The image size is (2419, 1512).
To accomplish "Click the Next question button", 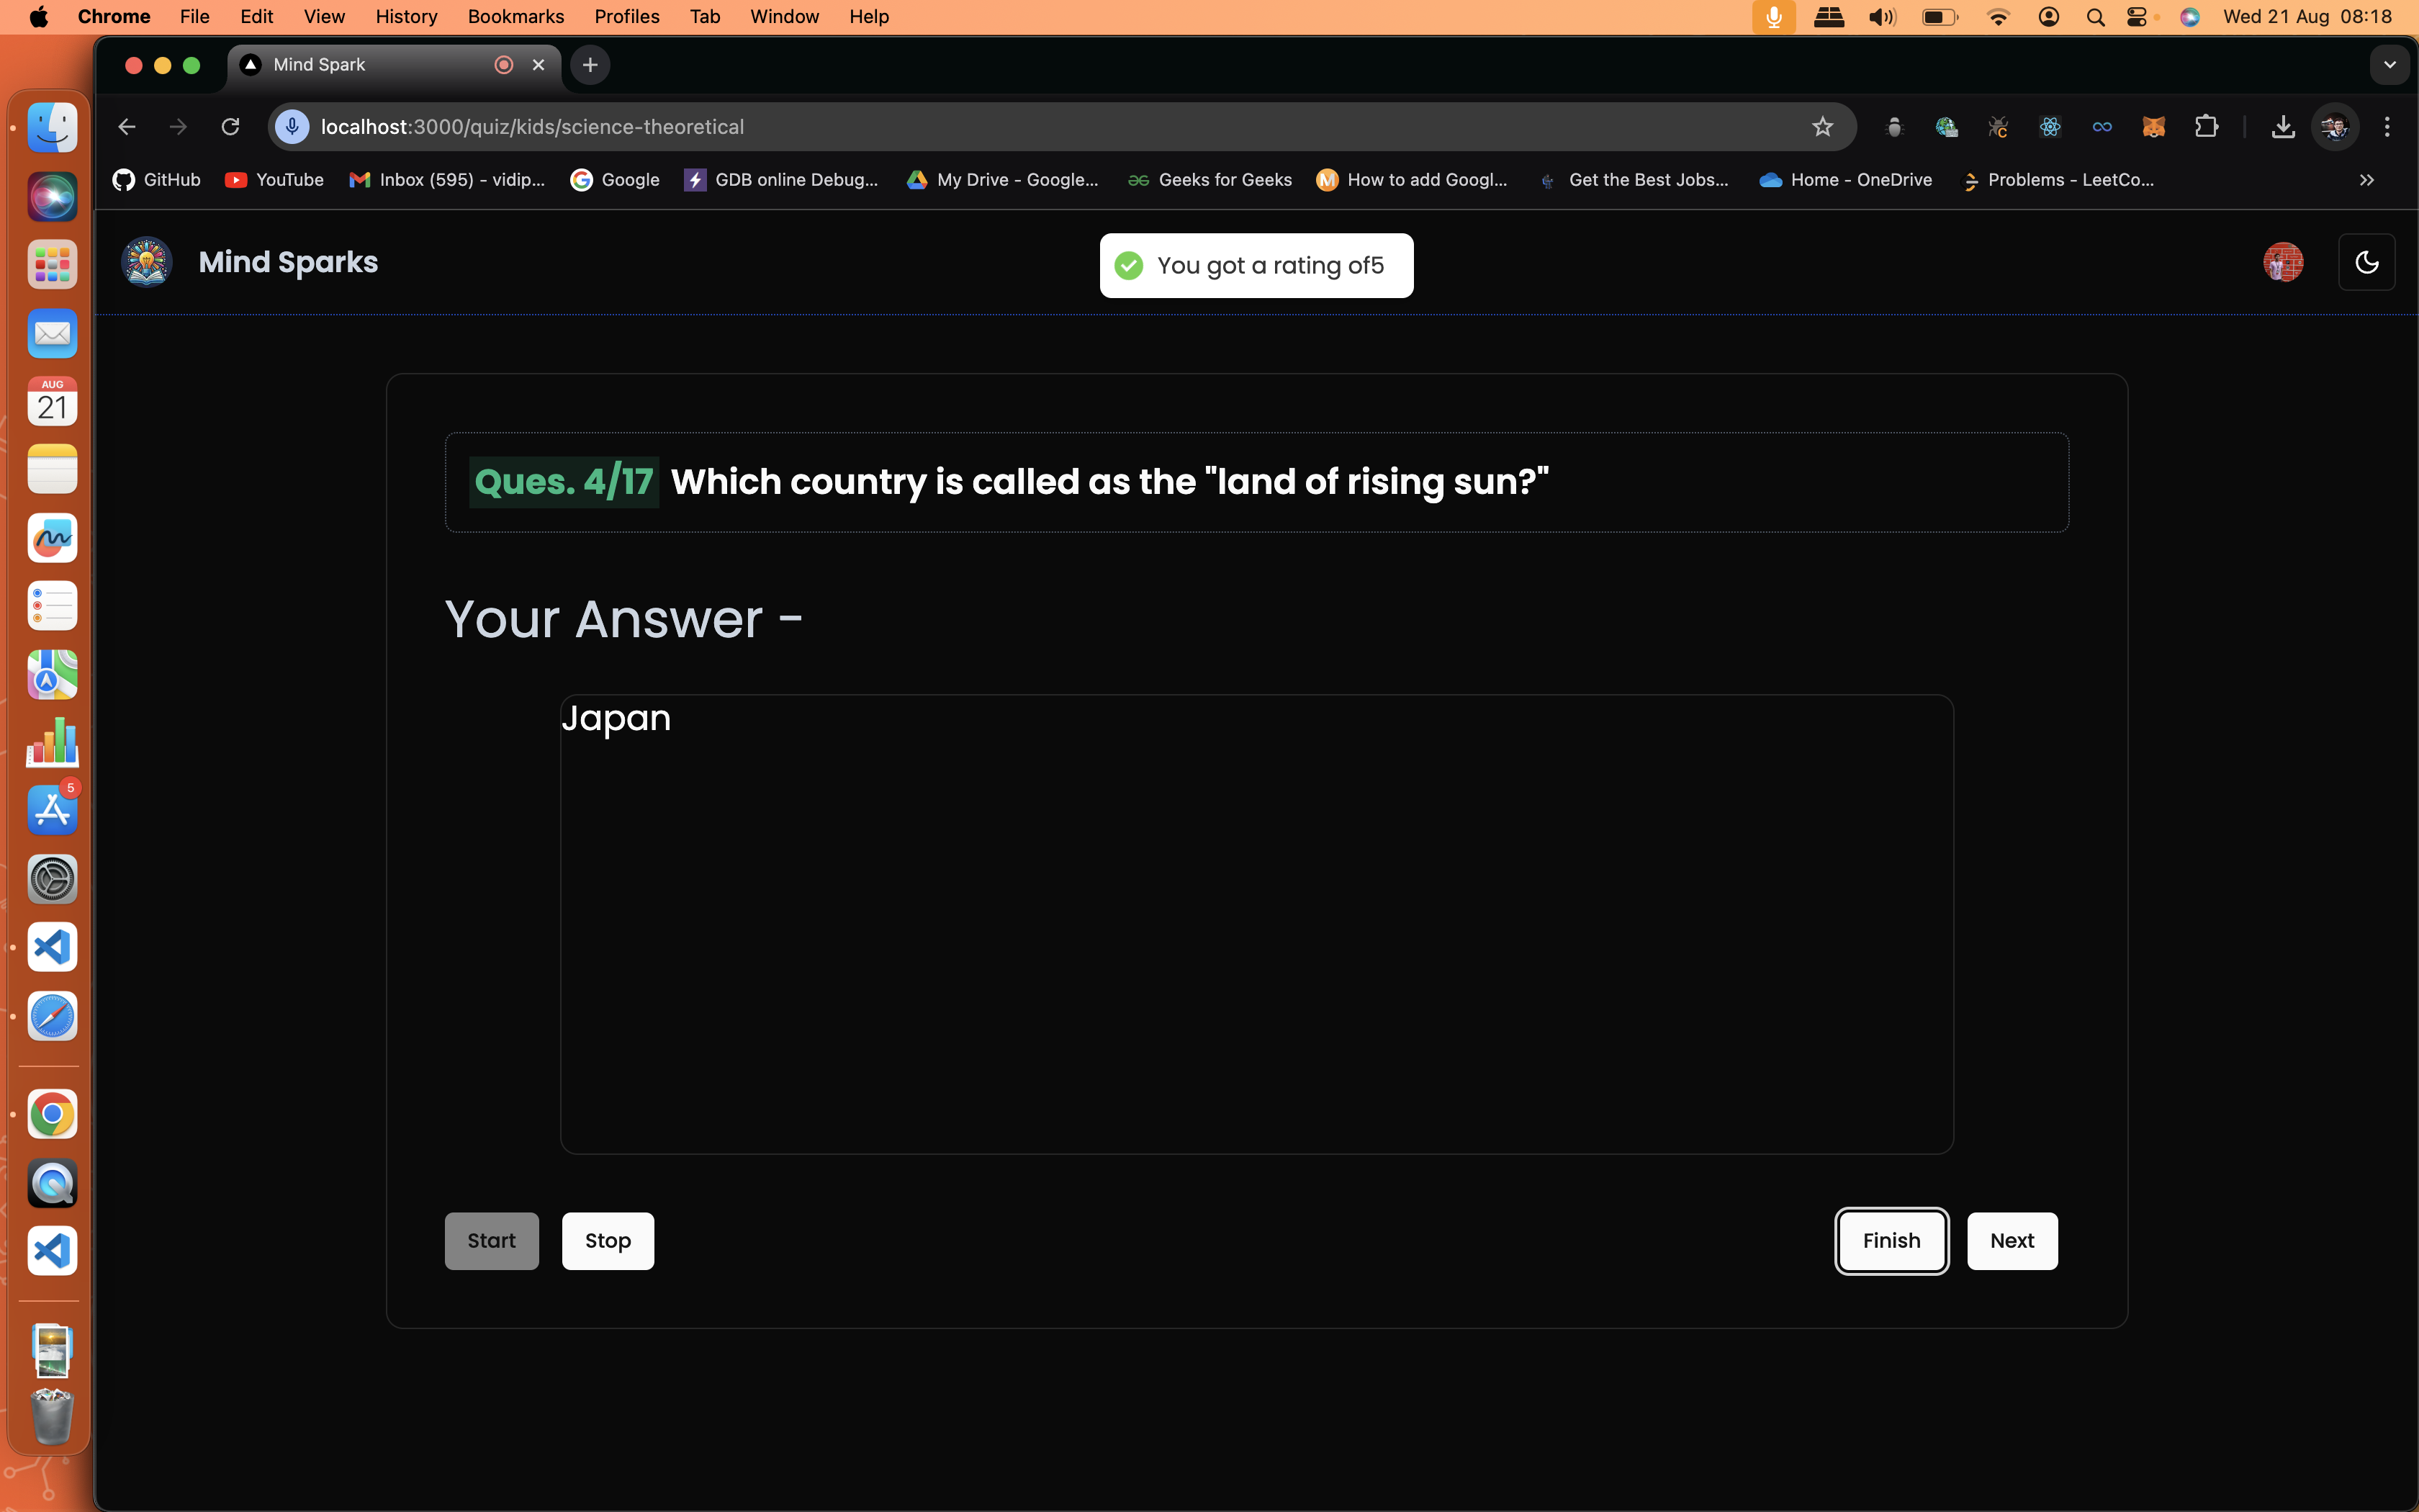I will coord(2012,1241).
